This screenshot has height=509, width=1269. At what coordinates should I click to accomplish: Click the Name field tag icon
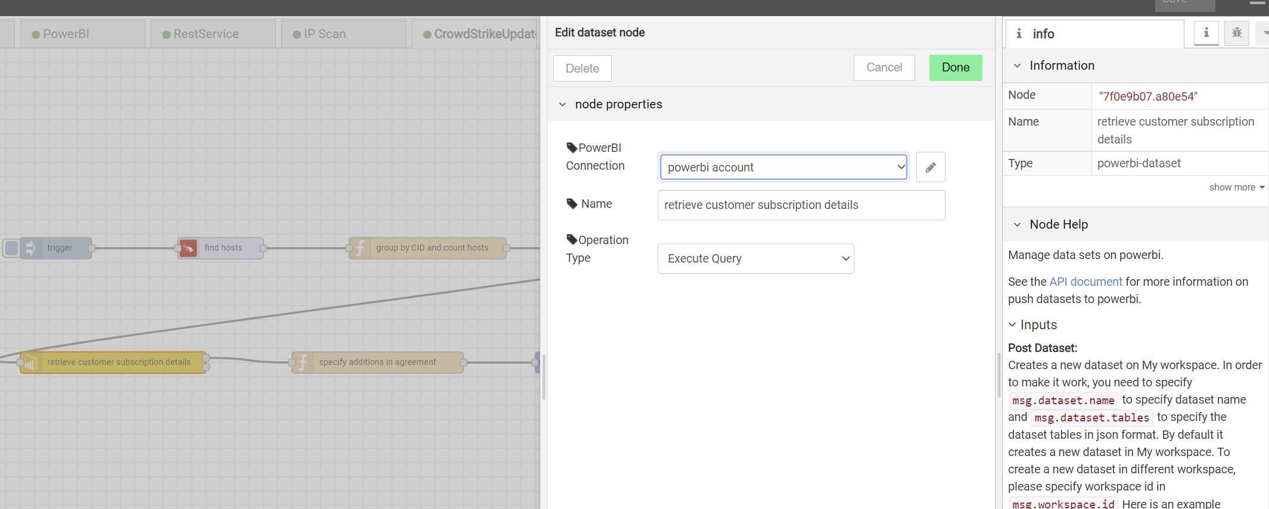[571, 204]
